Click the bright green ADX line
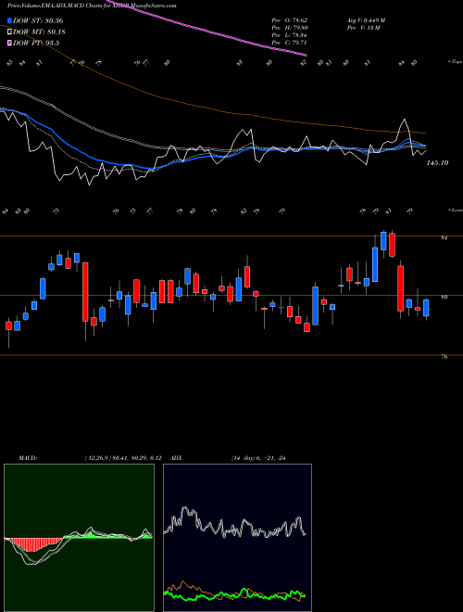This screenshot has height=612, width=463. click(x=234, y=594)
